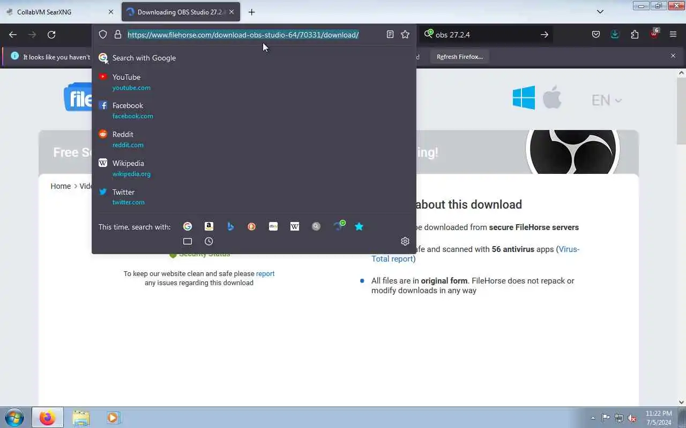Show hidden system tray icons arrow
This screenshot has height=428, width=686.
[593, 418]
